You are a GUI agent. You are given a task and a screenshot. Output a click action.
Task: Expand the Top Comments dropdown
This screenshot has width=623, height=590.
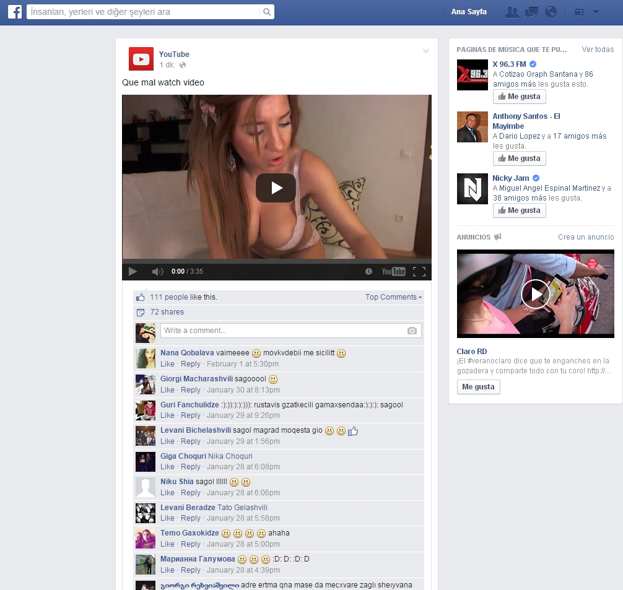pyautogui.click(x=393, y=297)
